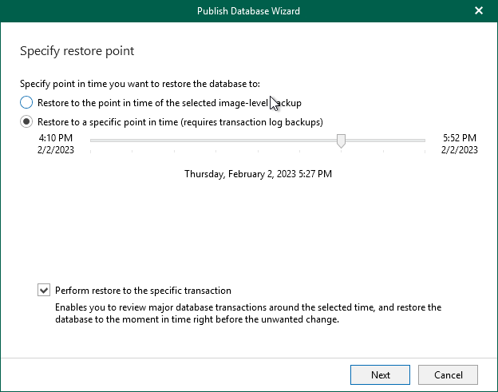498x392 pixels.
Task: Click the Thursday, February 2, 2023 timestamp
Action: [x=258, y=173]
